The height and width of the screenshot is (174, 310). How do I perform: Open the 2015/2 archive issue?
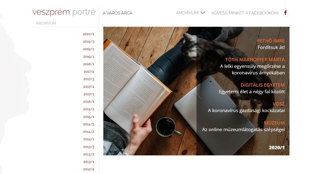point(89,109)
